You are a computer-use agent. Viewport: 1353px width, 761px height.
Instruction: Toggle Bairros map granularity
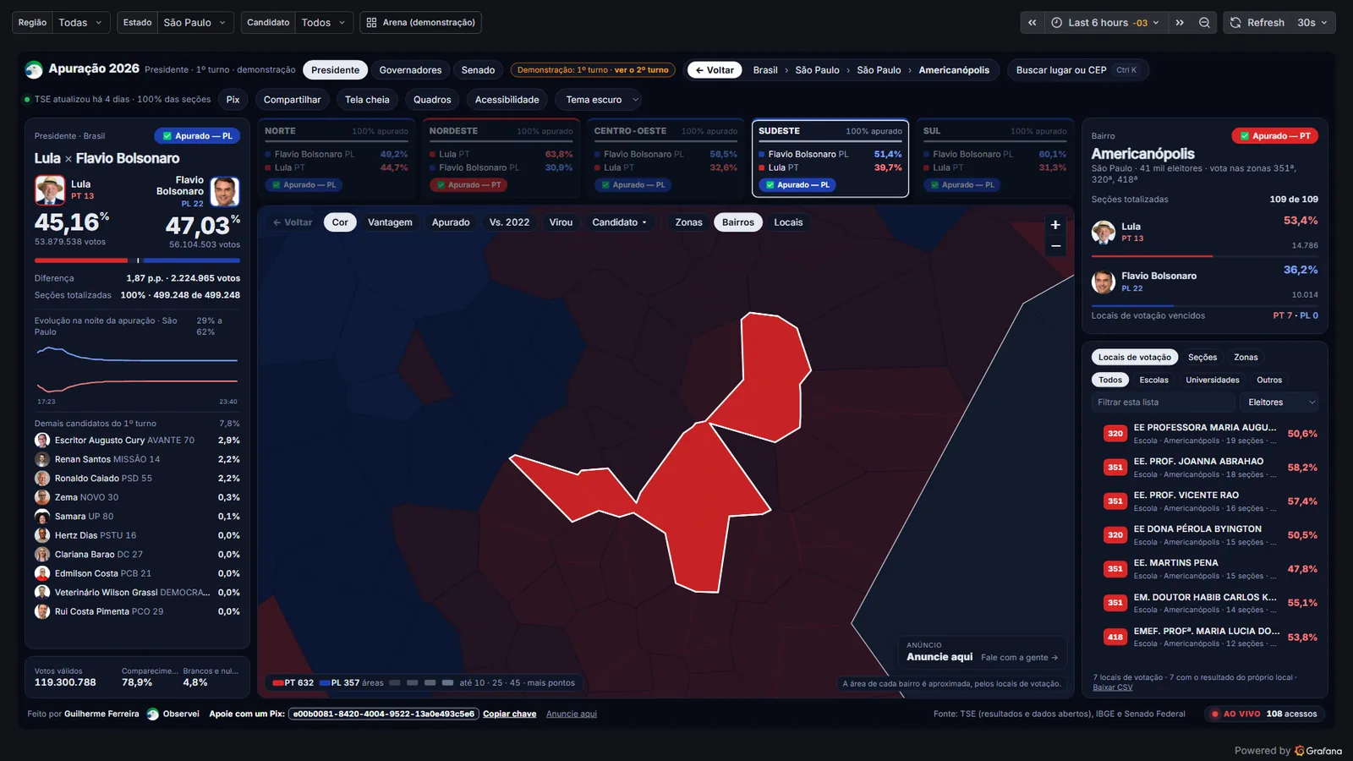tap(738, 222)
